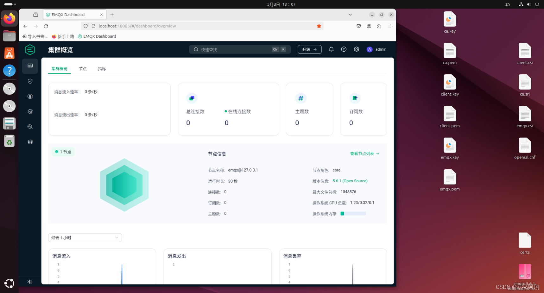Select the EMQX Dashboard browser tab
The height and width of the screenshot is (293, 544).
coord(74,15)
